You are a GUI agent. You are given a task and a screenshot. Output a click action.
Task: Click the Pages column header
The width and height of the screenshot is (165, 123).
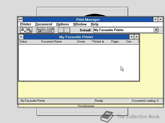118,42
